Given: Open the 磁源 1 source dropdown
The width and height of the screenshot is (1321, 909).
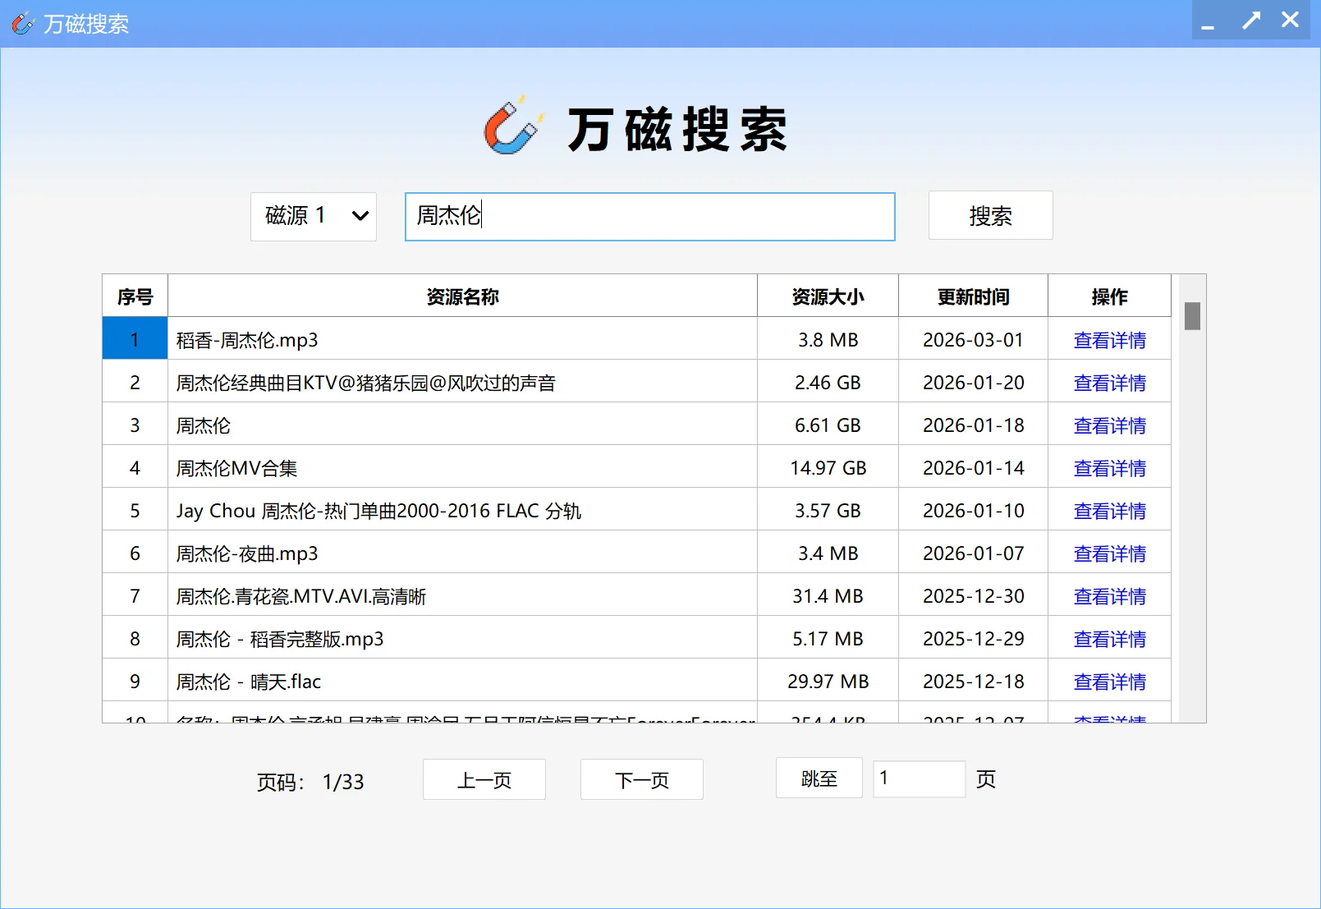Looking at the screenshot, I should pyautogui.click(x=314, y=217).
